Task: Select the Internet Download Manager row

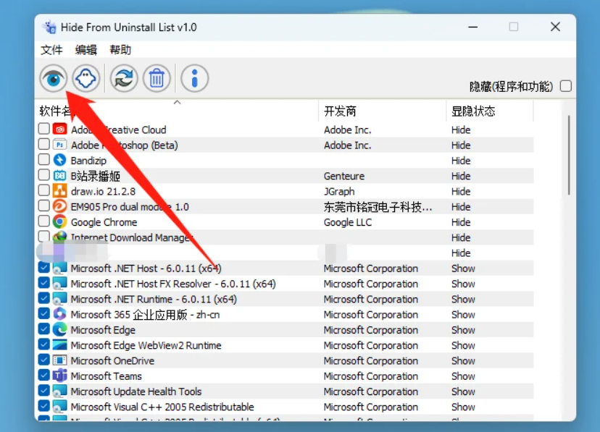Action: tap(285, 237)
